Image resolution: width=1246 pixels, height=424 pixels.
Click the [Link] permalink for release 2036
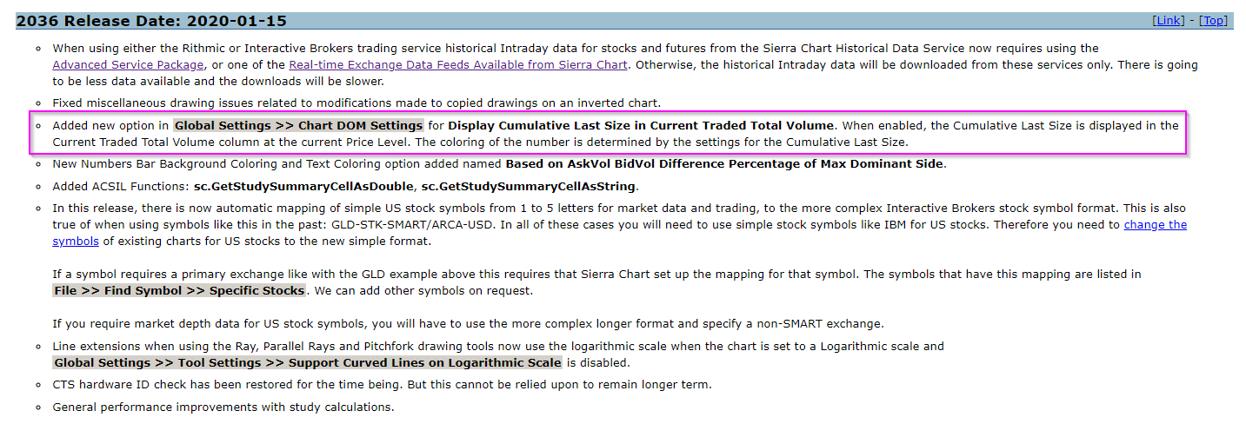click(1168, 21)
